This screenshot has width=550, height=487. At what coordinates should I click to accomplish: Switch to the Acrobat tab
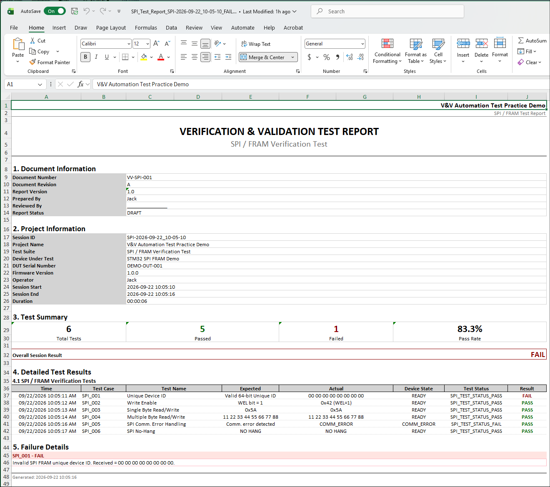(x=293, y=27)
